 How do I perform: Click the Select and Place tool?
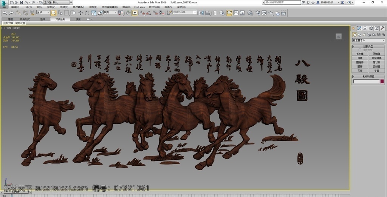100,13
